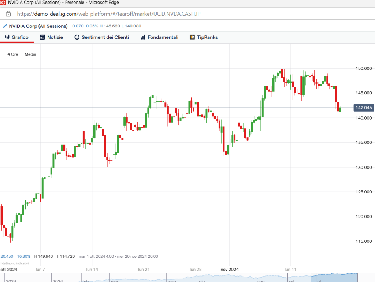Click the 16.80% range percentage value
Viewport: 375px width, 282px height.
point(24,256)
